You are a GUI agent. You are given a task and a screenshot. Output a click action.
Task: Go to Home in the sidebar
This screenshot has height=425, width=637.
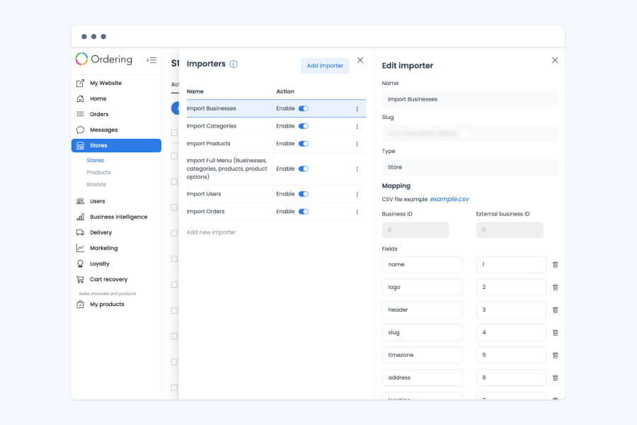(x=98, y=98)
